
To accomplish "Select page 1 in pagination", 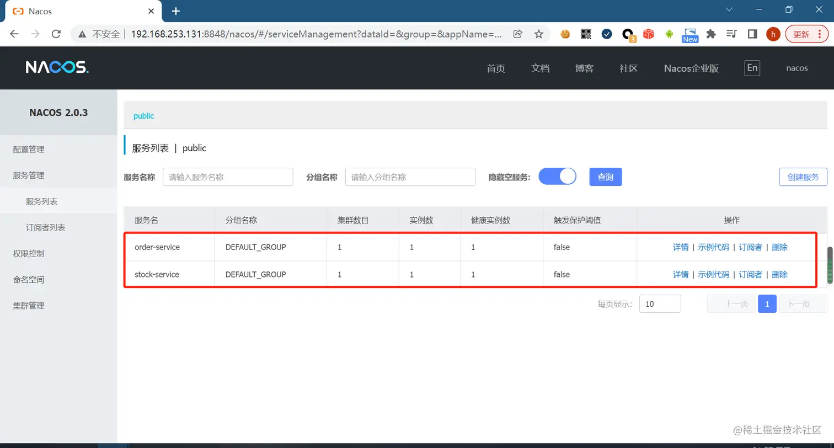I will pyautogui.click(x=767, y=304).
